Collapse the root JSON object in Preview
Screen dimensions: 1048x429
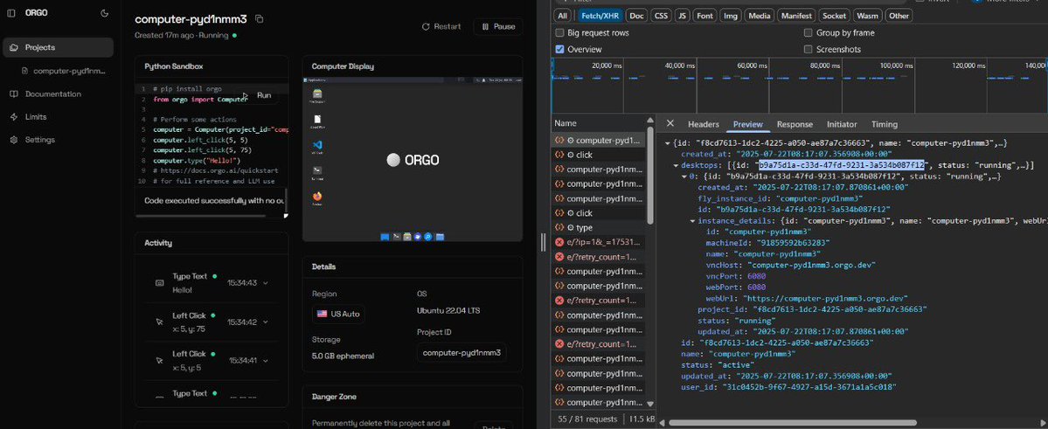(668, 143)
